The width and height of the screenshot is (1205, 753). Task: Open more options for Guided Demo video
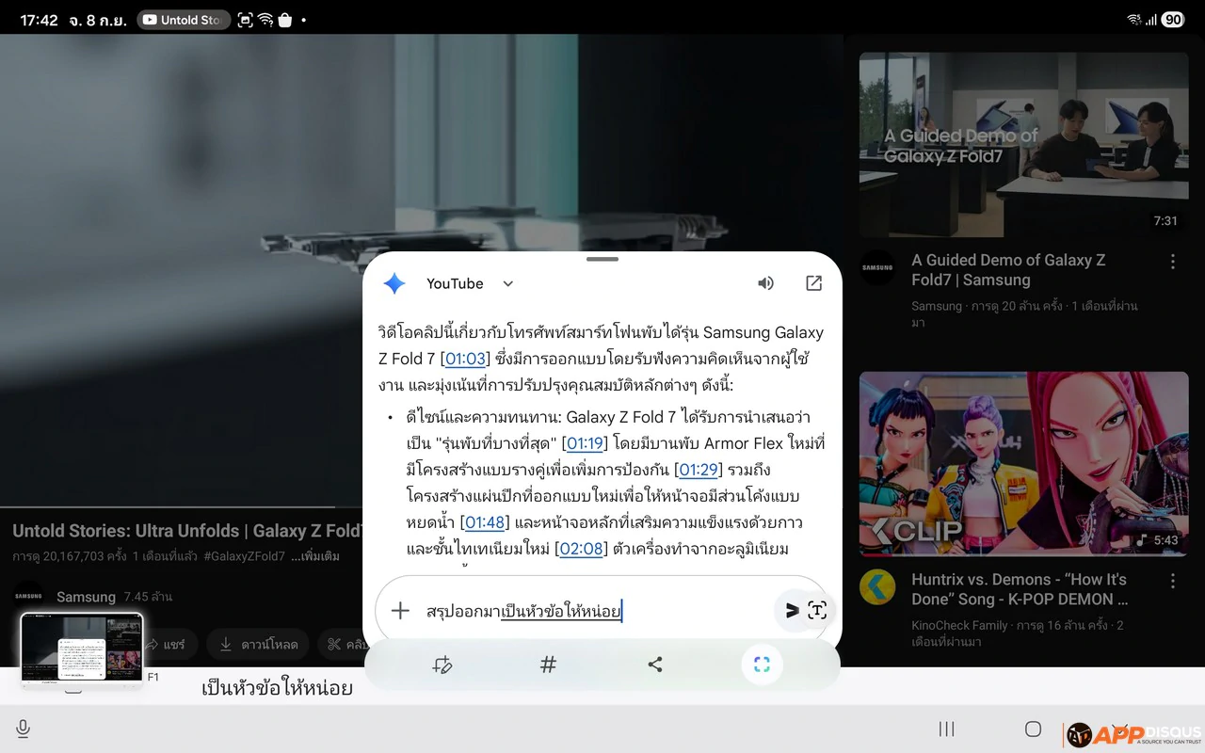[1172, 262]
